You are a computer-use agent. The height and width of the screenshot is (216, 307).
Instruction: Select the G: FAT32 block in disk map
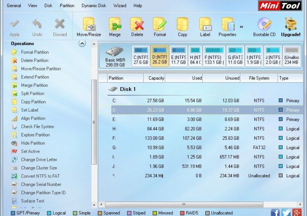point(235,56)
